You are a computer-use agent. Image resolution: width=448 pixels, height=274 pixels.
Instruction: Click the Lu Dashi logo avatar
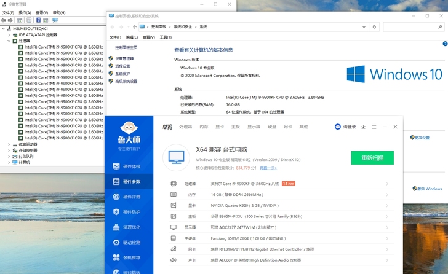129,127
